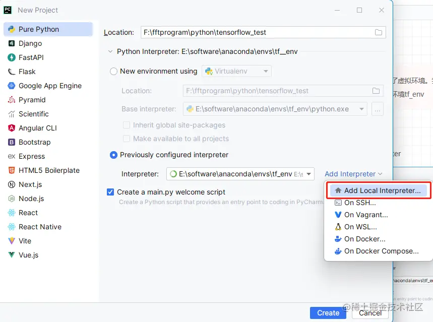This screenshot has width=433, height=322.
Task: Toggle Make available to all projects checkbox
Action: 126,139
